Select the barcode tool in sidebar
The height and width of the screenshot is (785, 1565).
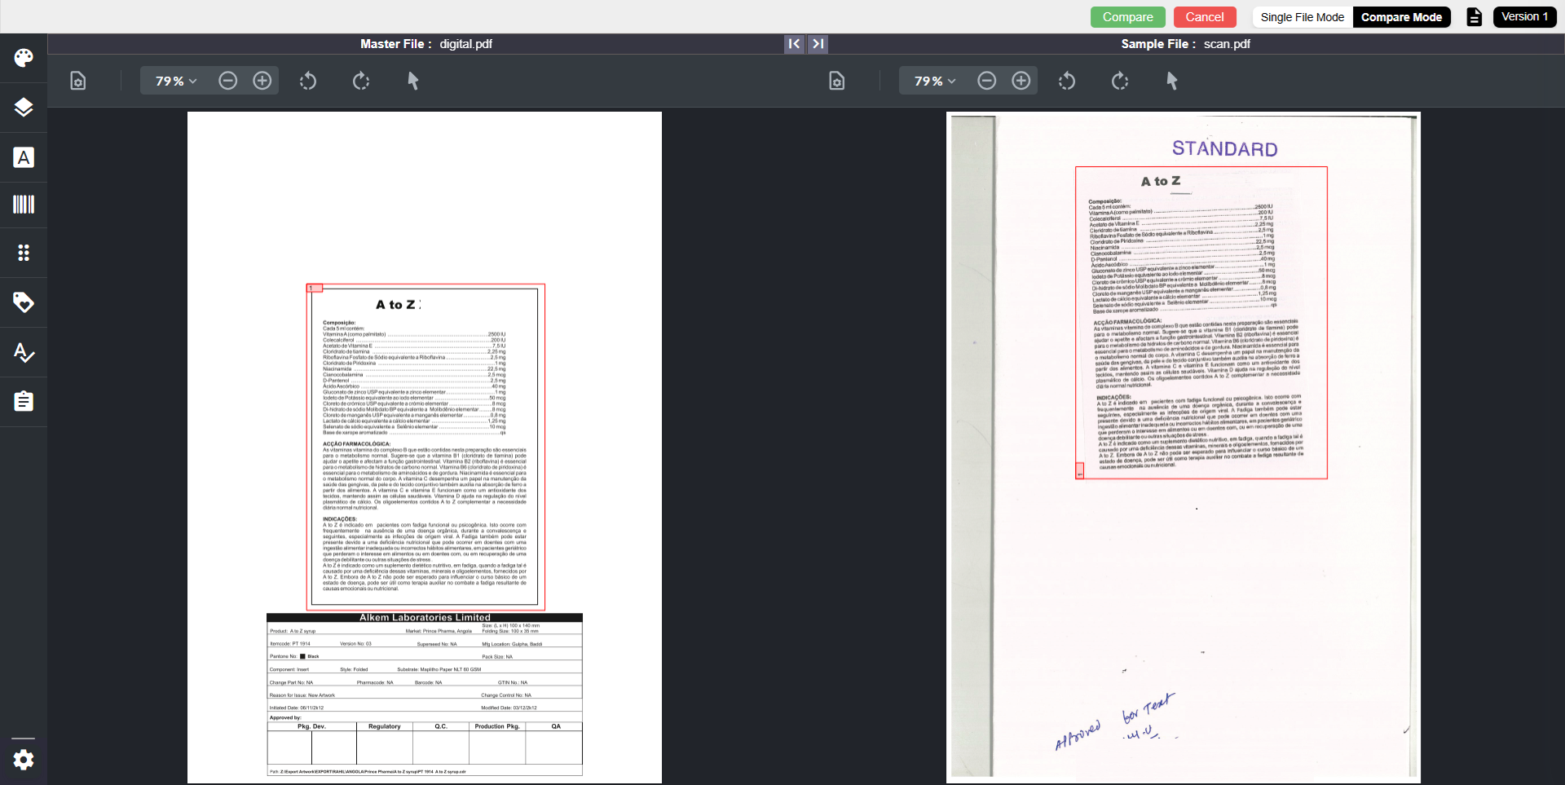click(x=24, y=204)
